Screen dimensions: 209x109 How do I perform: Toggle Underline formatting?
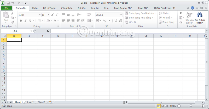pyautogui.click(x=30, y=21)
